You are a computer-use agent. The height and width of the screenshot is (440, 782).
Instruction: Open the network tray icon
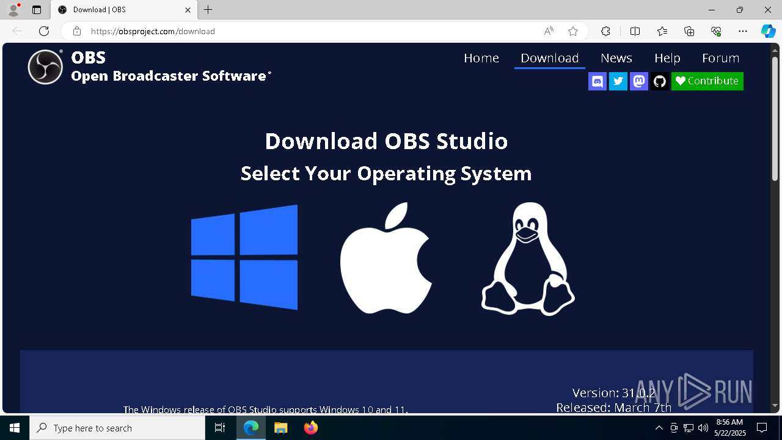click(x=689, y=428)
